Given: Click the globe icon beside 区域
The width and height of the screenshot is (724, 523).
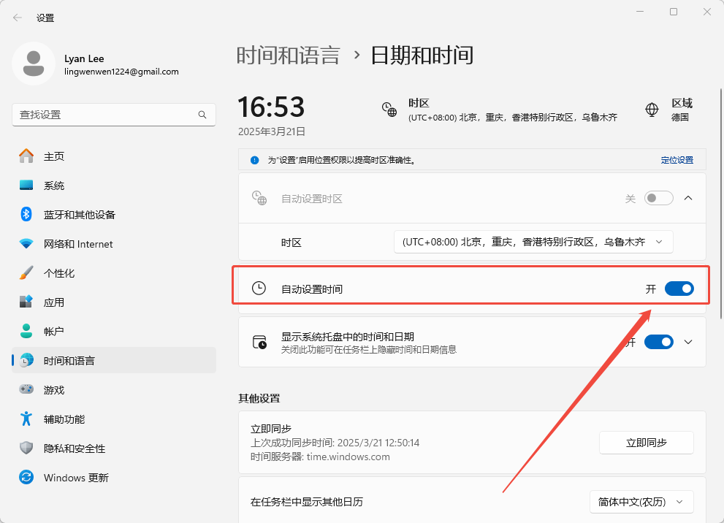Looking at the screenshot, I should coord(652,110).
